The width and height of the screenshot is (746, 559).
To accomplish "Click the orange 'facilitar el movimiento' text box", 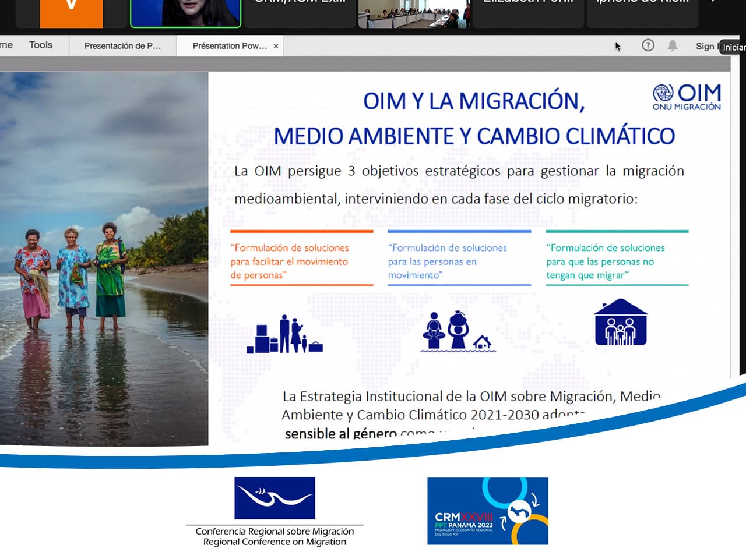I will (x=301, y=261).
